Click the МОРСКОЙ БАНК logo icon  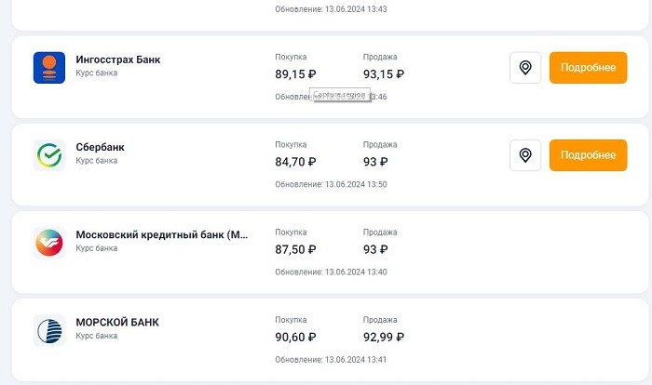pos(49,330)
